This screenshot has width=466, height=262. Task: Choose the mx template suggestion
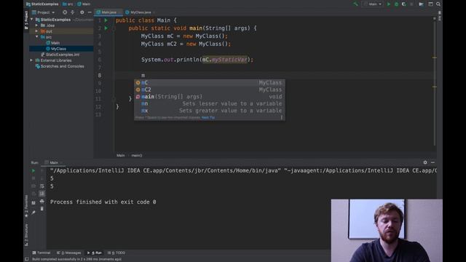(209, 111)
